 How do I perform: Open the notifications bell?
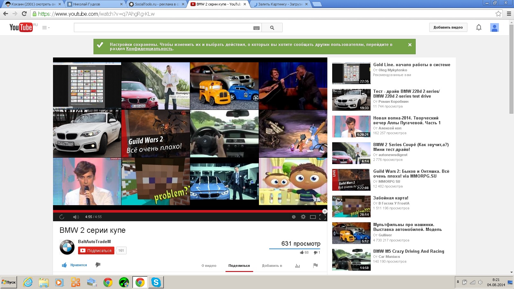479,27
